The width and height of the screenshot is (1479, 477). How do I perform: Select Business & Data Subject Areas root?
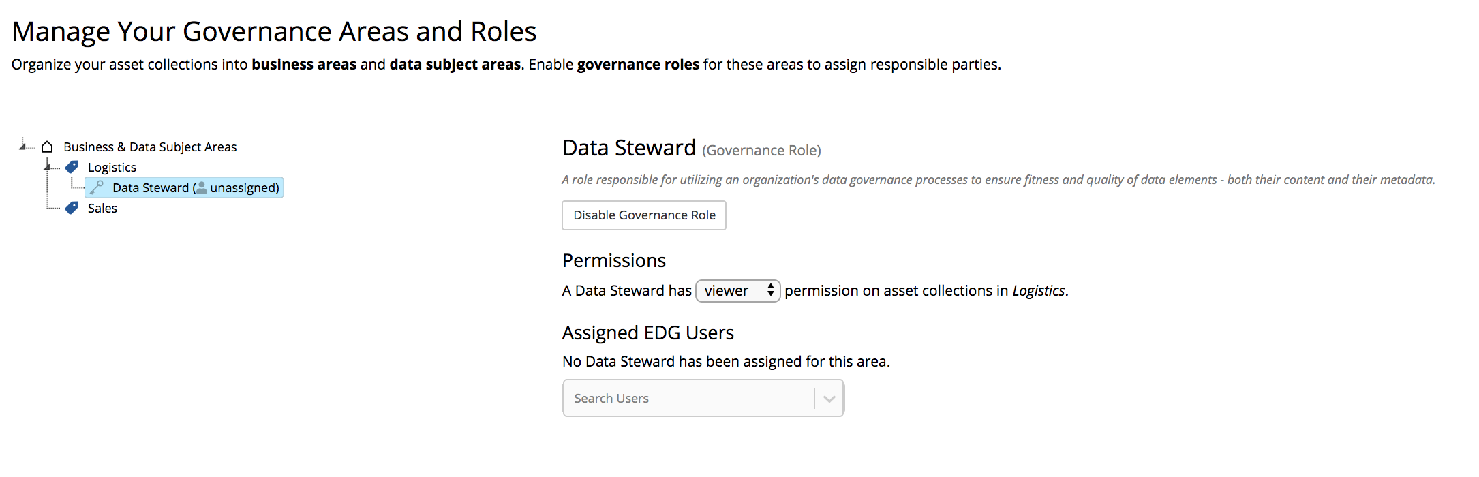[x=149, y=147]
